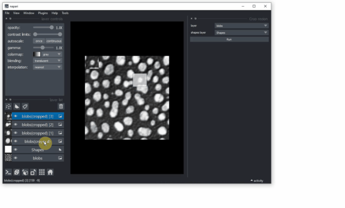345x208 pixels.
Task: Click image type icon of blobs(cropped) [2]
Action: (60, 125)
